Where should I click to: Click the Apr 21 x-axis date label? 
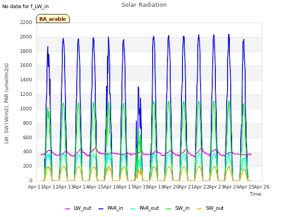coord(186,187)
